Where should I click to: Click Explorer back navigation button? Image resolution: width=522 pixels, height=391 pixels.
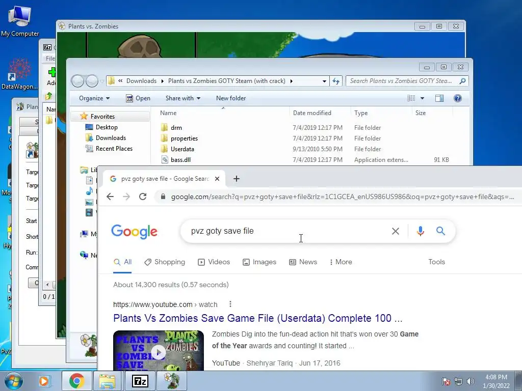[x=77, y=81]
